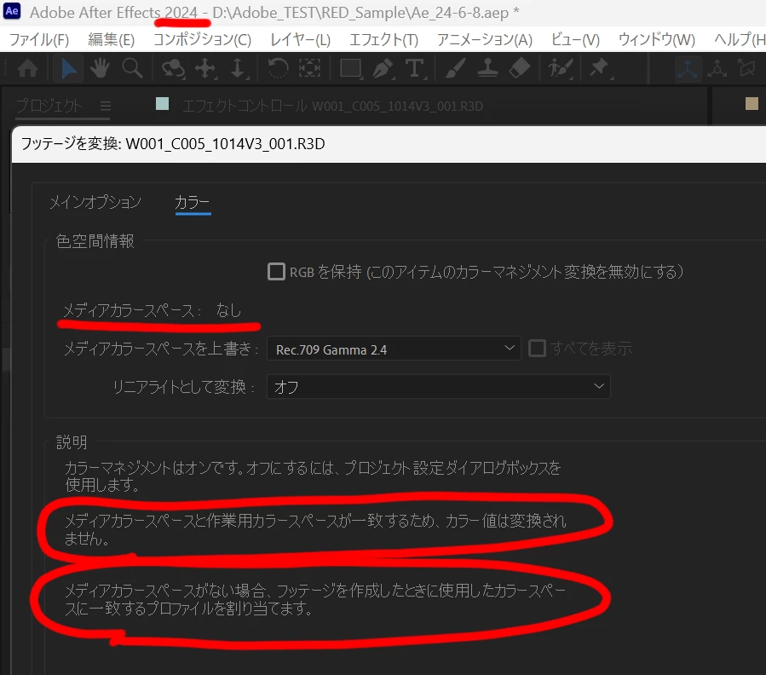Image resolution: width=766 pixels, height=675 pixels.
Task: Select the Eraser tool
Action: coord(520,68)
